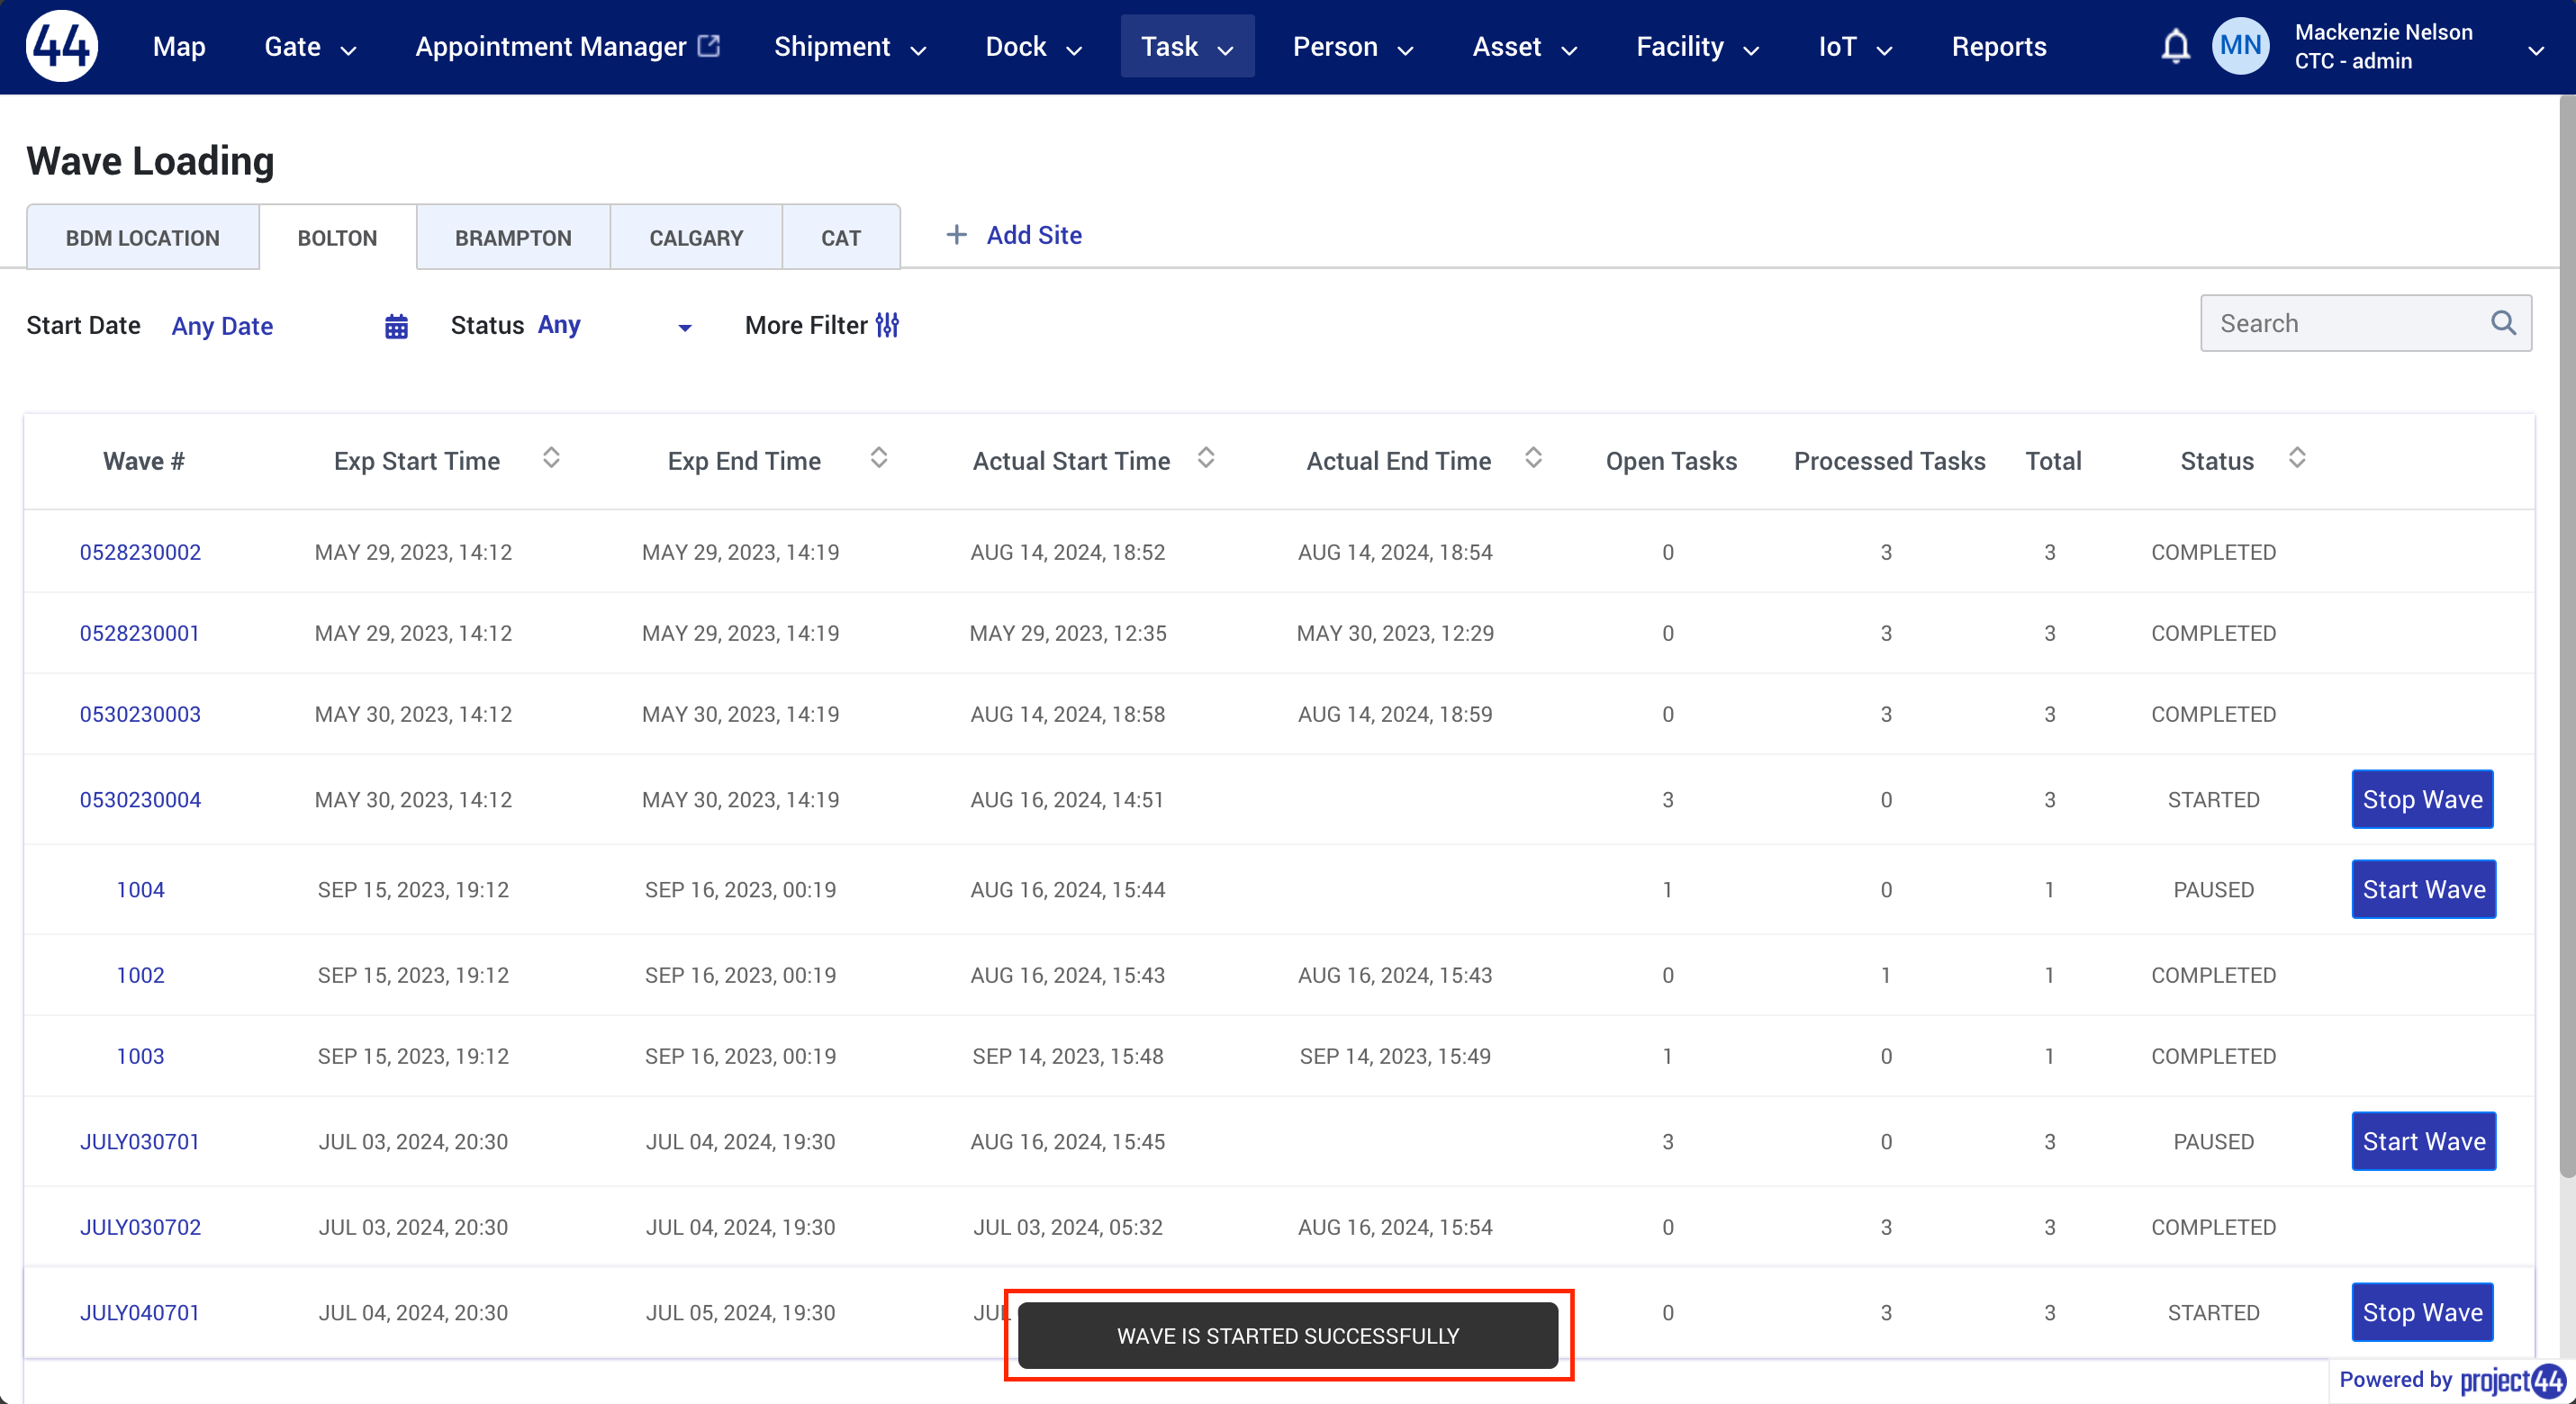The image size is (2576, 1404).
Task: Switch to the BRAMPTON tab
Action: 513,238
